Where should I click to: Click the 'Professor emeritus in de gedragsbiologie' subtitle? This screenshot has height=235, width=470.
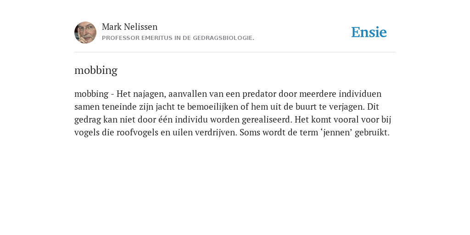pos(178,38)
